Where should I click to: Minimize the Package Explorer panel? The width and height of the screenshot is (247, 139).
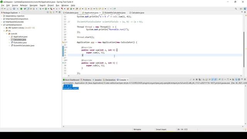click(x=57, y=12)
